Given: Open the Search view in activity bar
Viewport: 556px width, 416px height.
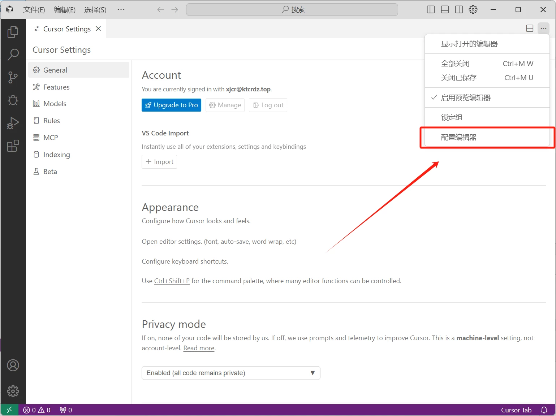Looking at the screenshot, I should (13, 55).
